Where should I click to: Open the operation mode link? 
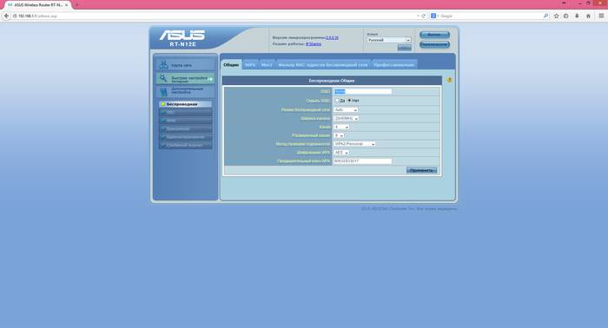[x=314, y=44]
